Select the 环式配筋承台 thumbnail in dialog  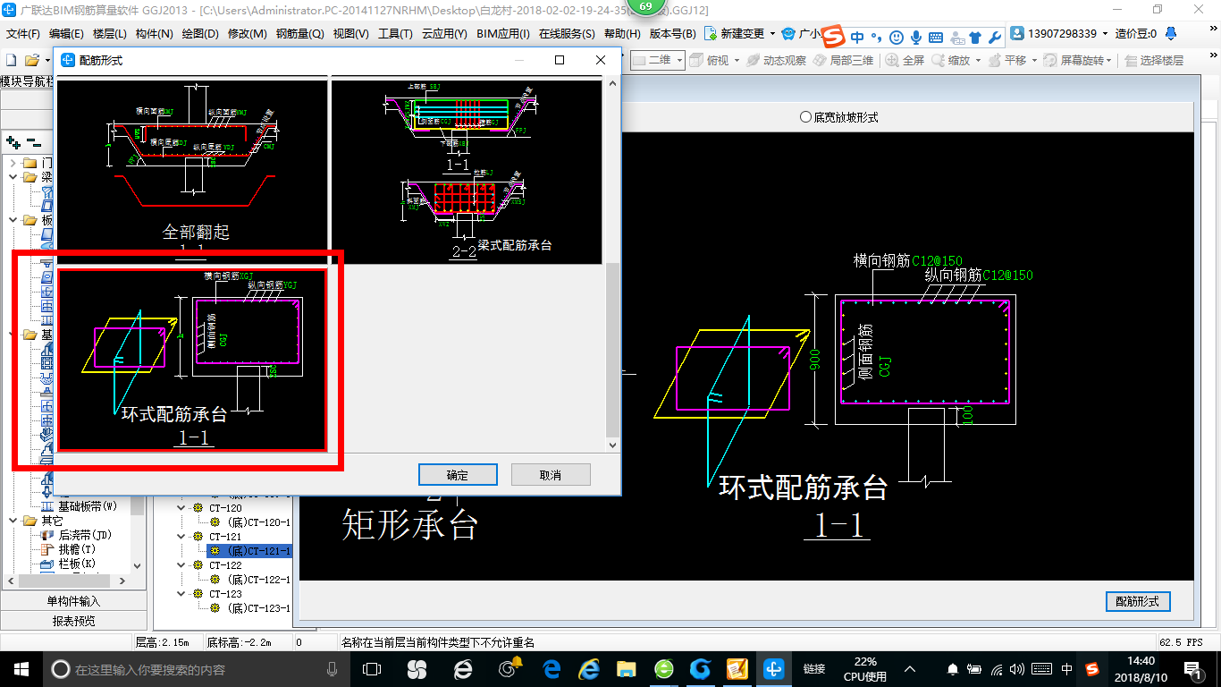click(x=193, y=360)
